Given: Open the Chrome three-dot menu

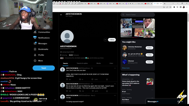Looking at the screenshot, I should point(187,7).
